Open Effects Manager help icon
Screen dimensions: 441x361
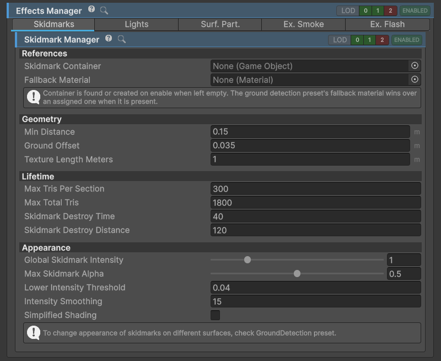92,9
